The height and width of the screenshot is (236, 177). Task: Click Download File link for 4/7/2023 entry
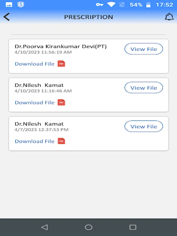pos(35,141)
